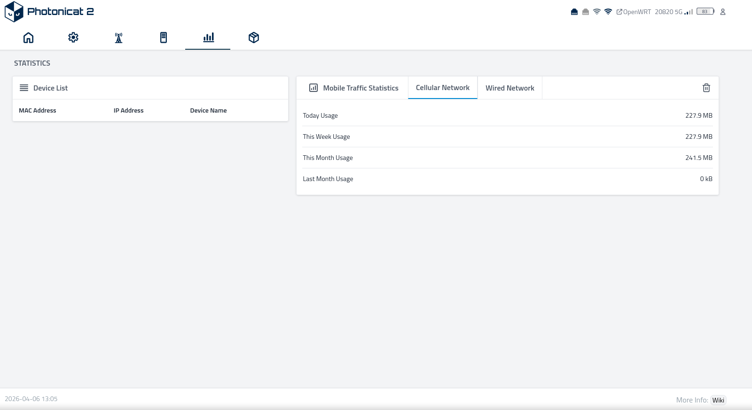Open the package cube icon page
This screenshot has height=410, width=752.
click(254, 38)
